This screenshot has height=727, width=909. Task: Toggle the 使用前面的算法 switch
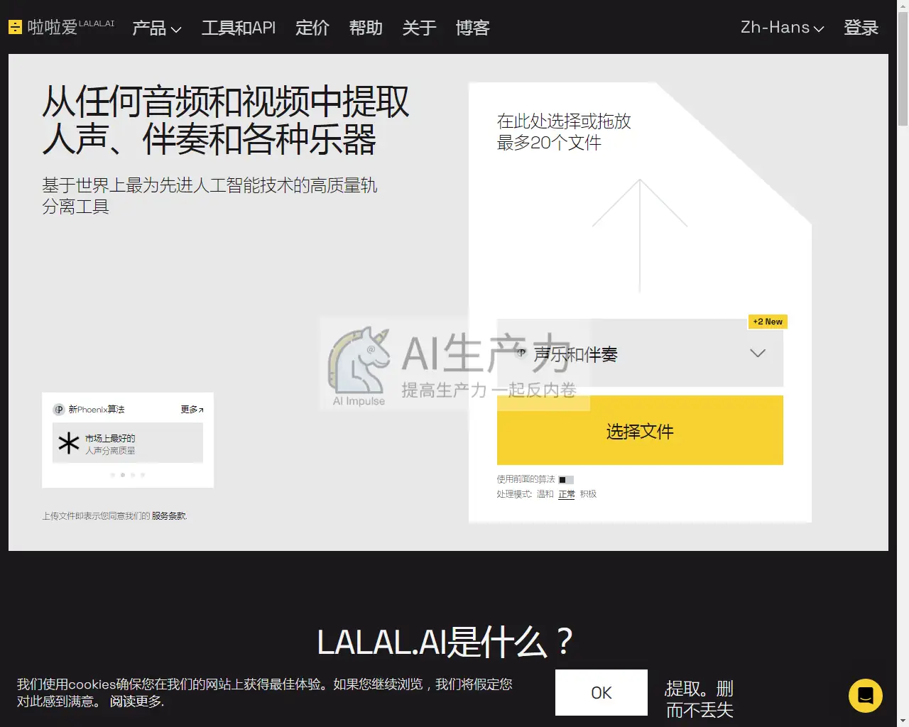click(x=566, y=480)
